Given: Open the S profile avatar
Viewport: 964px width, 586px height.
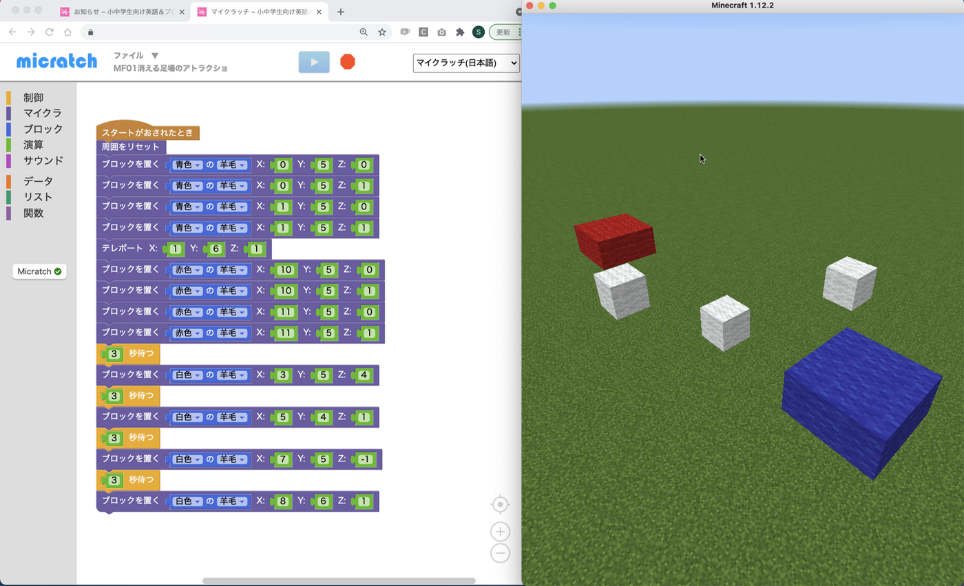Looking at the screenshot, I should [479, 32].
